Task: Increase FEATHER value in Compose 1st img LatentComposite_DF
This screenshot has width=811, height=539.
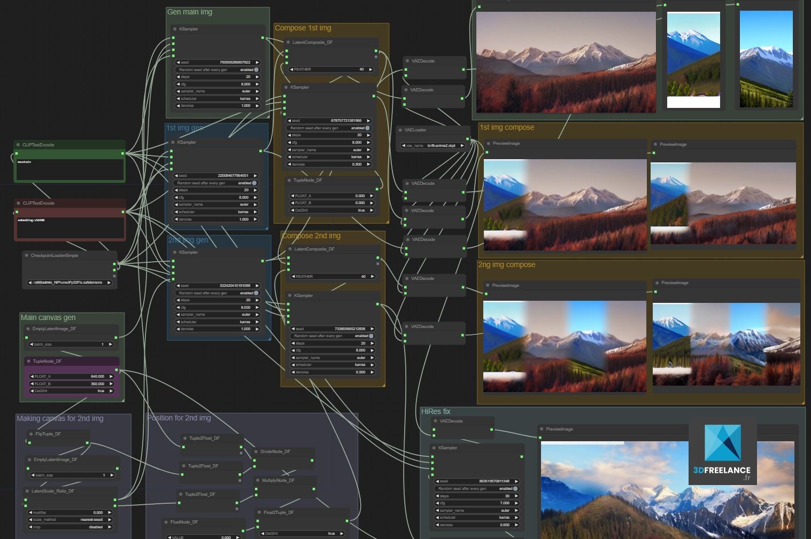Action: (370, 69)
